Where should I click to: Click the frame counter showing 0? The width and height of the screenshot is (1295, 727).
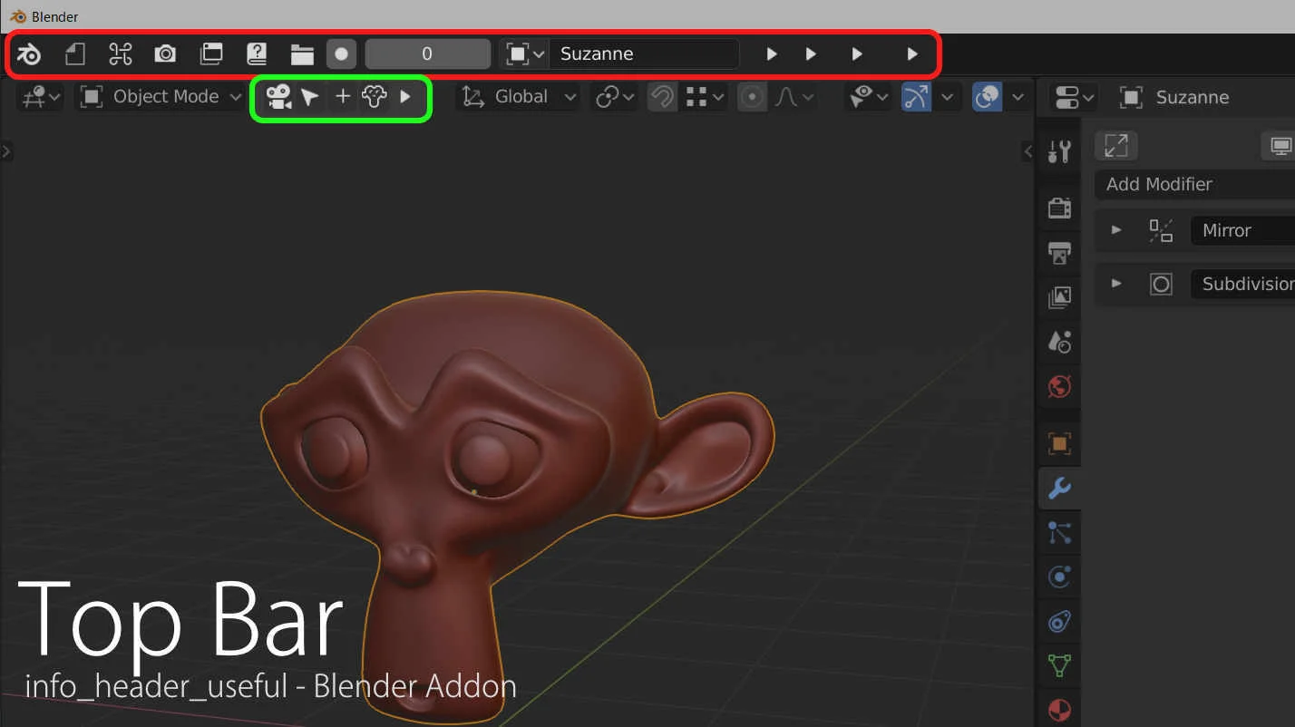427,53
